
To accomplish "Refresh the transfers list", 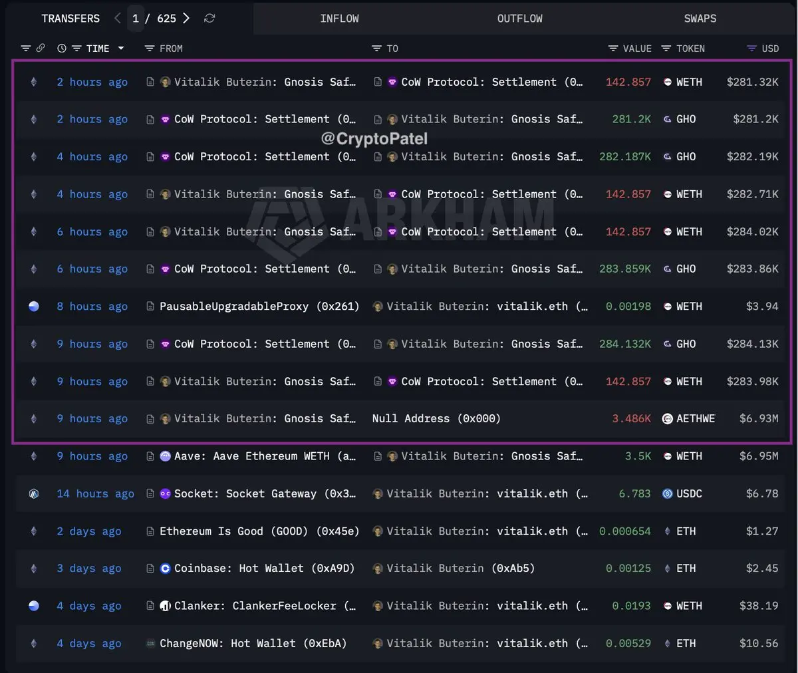I will click(x=209, y=19).
